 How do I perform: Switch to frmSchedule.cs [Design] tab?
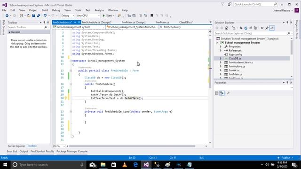97,23
